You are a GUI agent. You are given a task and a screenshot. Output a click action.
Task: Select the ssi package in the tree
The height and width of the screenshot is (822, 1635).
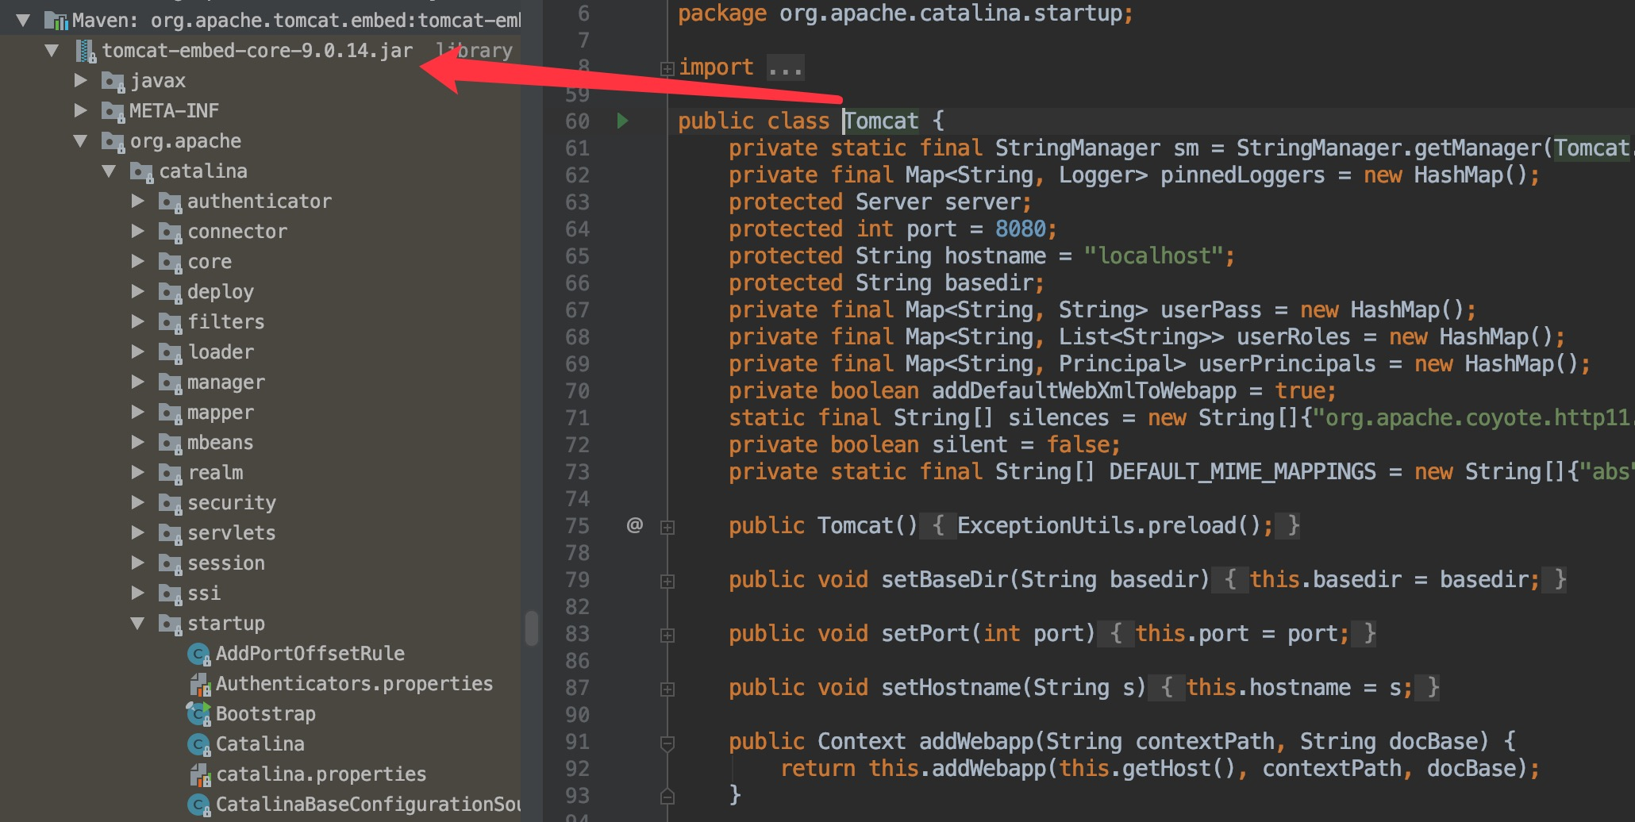click(x=204, y=593)
